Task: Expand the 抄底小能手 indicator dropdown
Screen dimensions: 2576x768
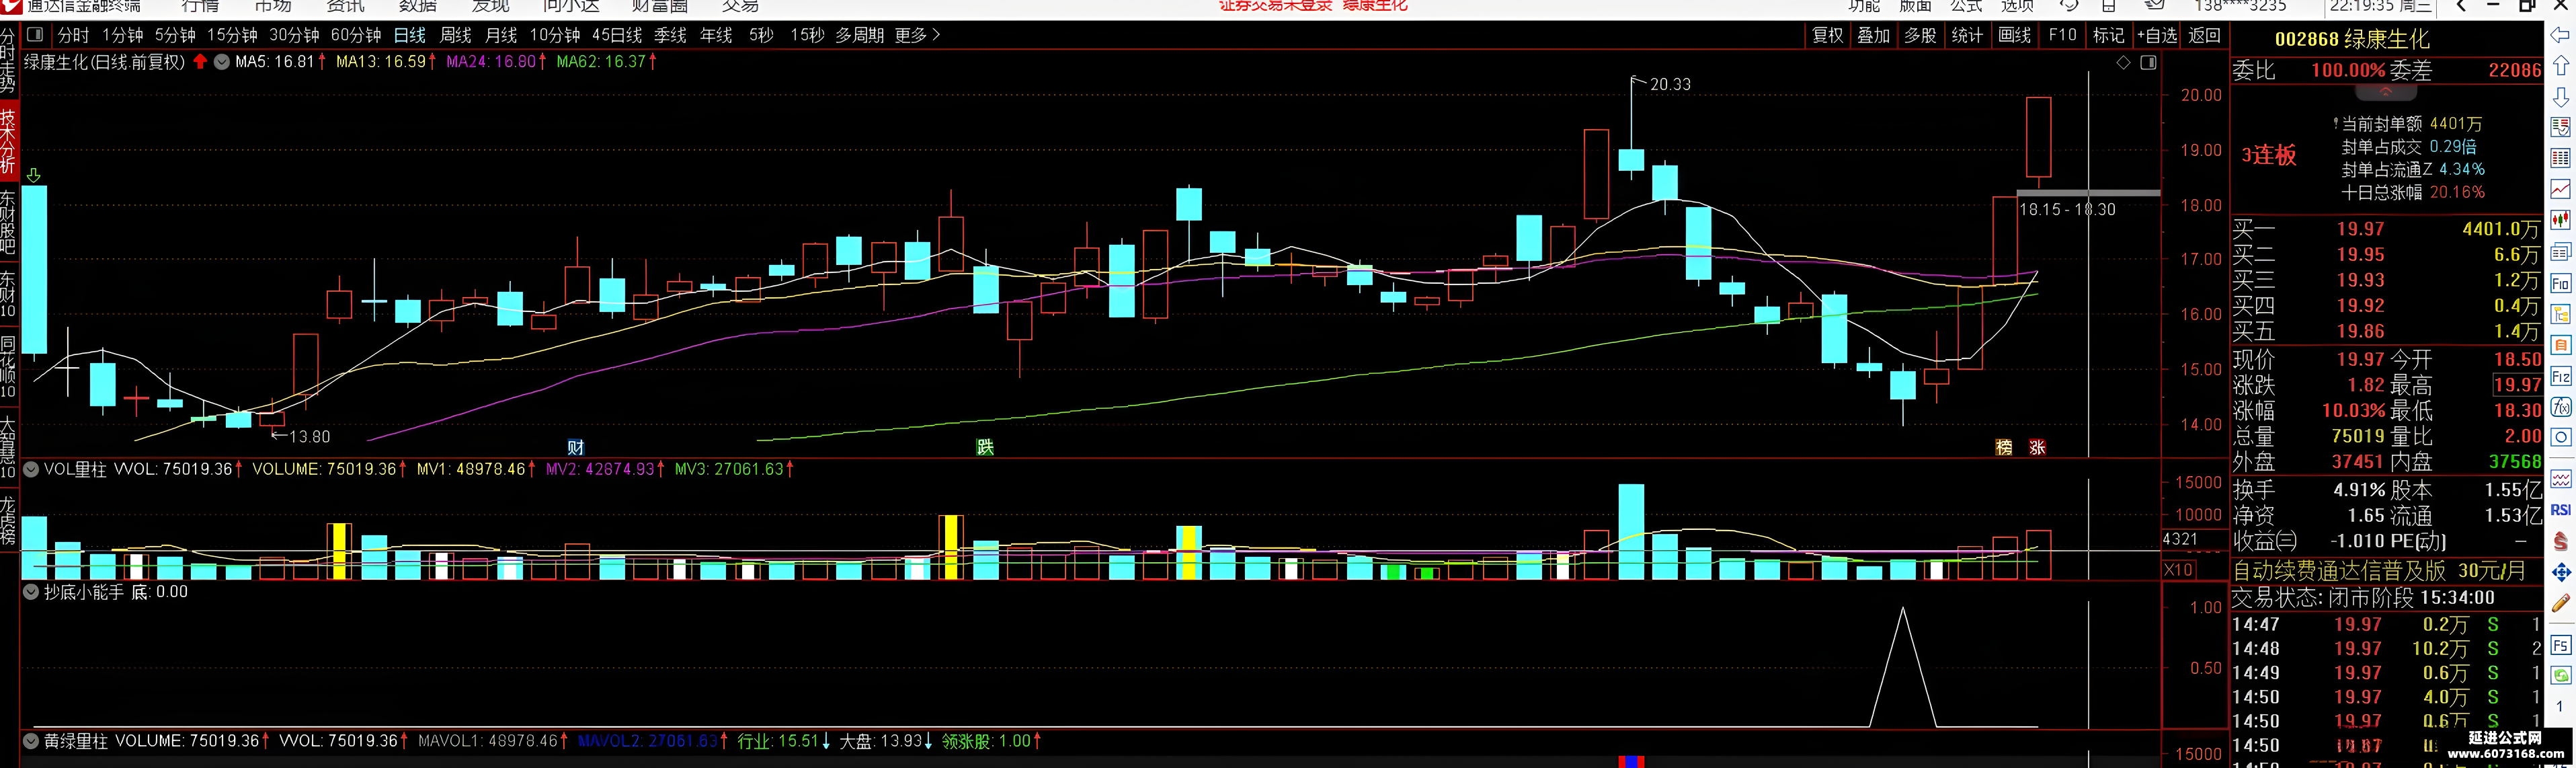Action: coord(31,592)
